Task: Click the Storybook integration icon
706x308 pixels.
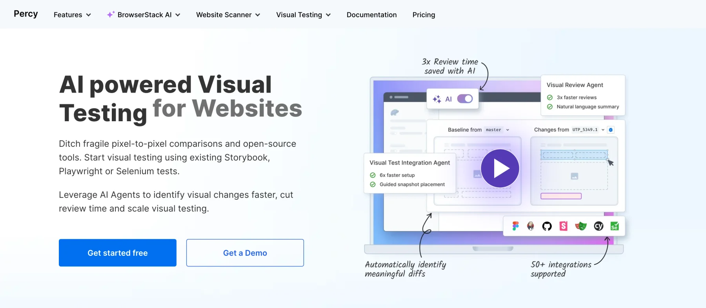Action: [x=564, y=226]
